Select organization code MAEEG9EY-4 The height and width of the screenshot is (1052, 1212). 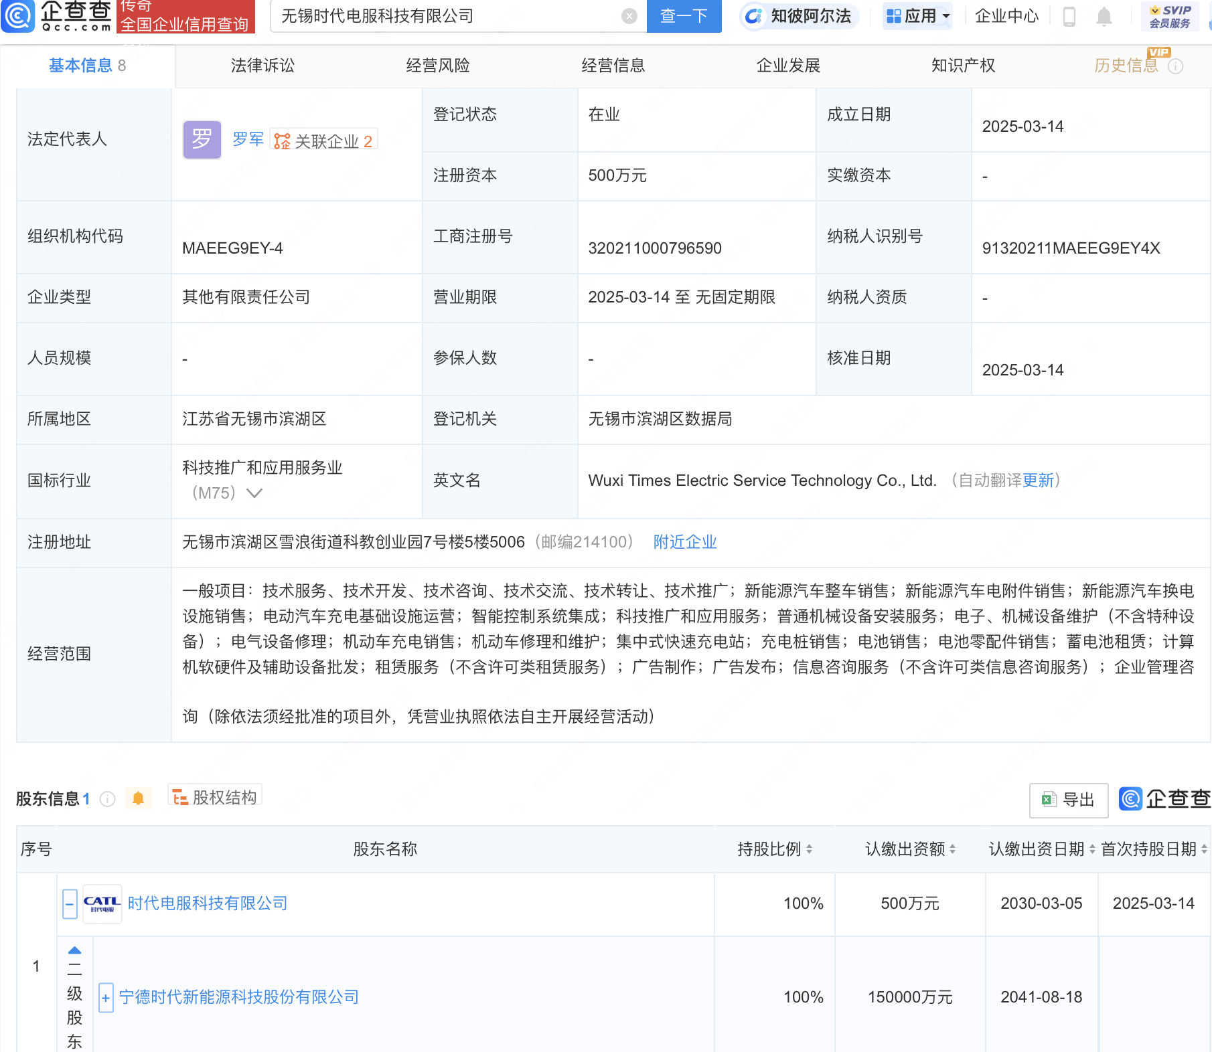[232, 248]
